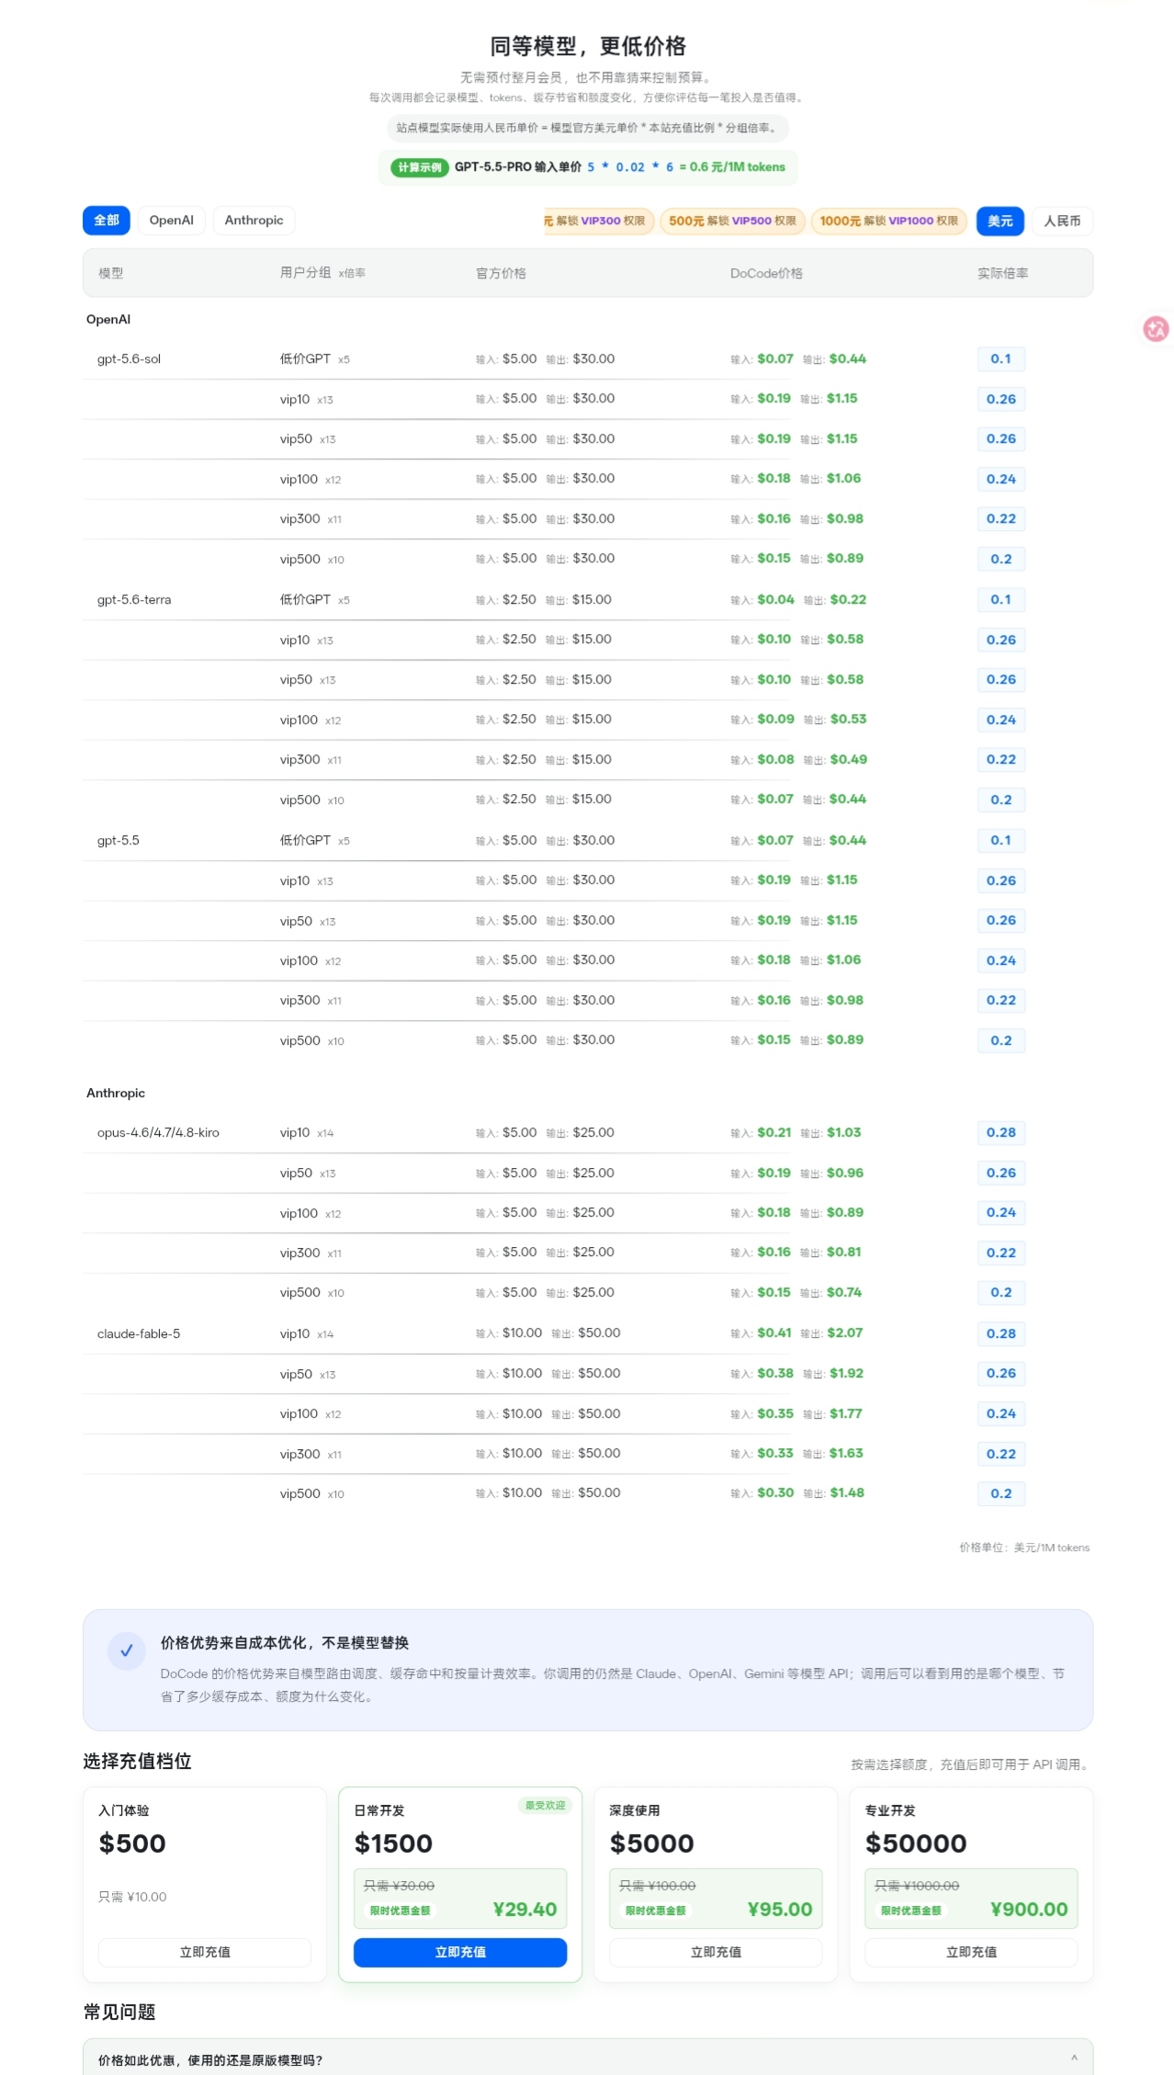Click the $0.96 output price
1174x2075 pixels.
pyautogui.click(x=844, y=1174)
